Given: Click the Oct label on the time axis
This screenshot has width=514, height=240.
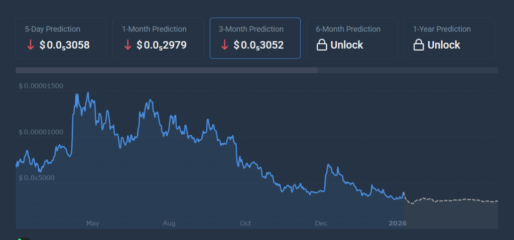Looking at the screenshot, I should [245, 223].
